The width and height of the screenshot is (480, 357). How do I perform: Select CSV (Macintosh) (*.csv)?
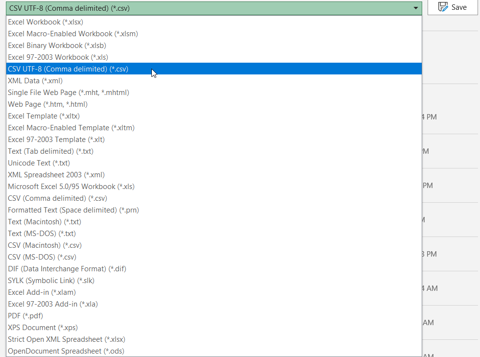pos(214,245)
